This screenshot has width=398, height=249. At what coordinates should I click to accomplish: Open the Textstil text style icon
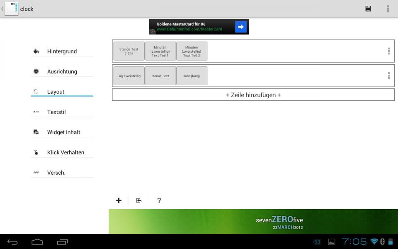[x=36, y=112]
